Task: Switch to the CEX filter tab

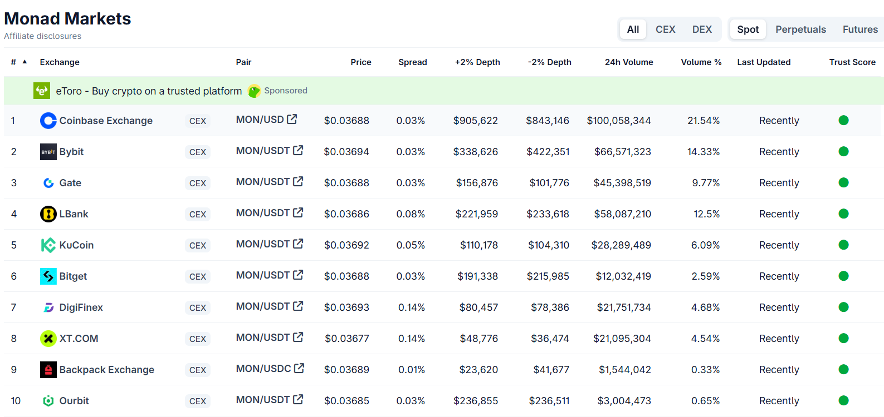Action: point(665,29)
